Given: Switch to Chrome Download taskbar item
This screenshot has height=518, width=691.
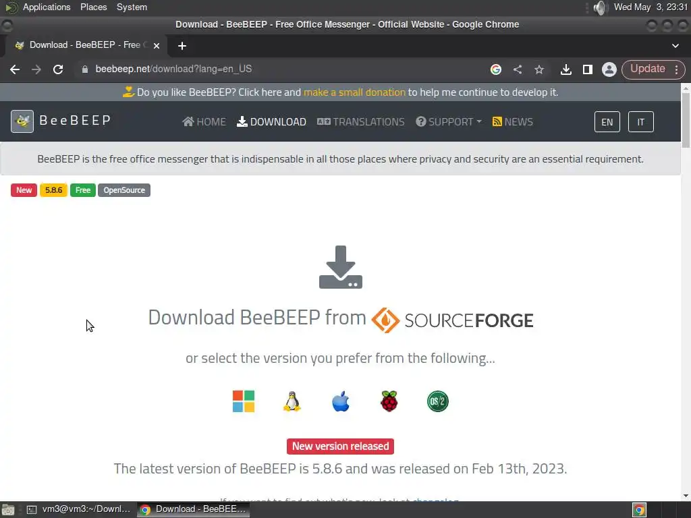Looking at the screenshot, I should pos(194,509).
